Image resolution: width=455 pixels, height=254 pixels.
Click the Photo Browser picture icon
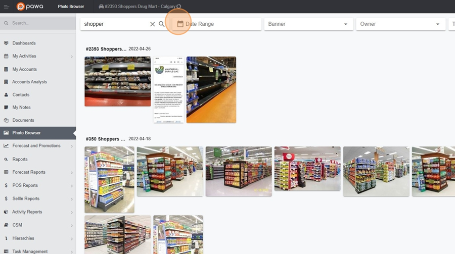(x=6, y=133)
